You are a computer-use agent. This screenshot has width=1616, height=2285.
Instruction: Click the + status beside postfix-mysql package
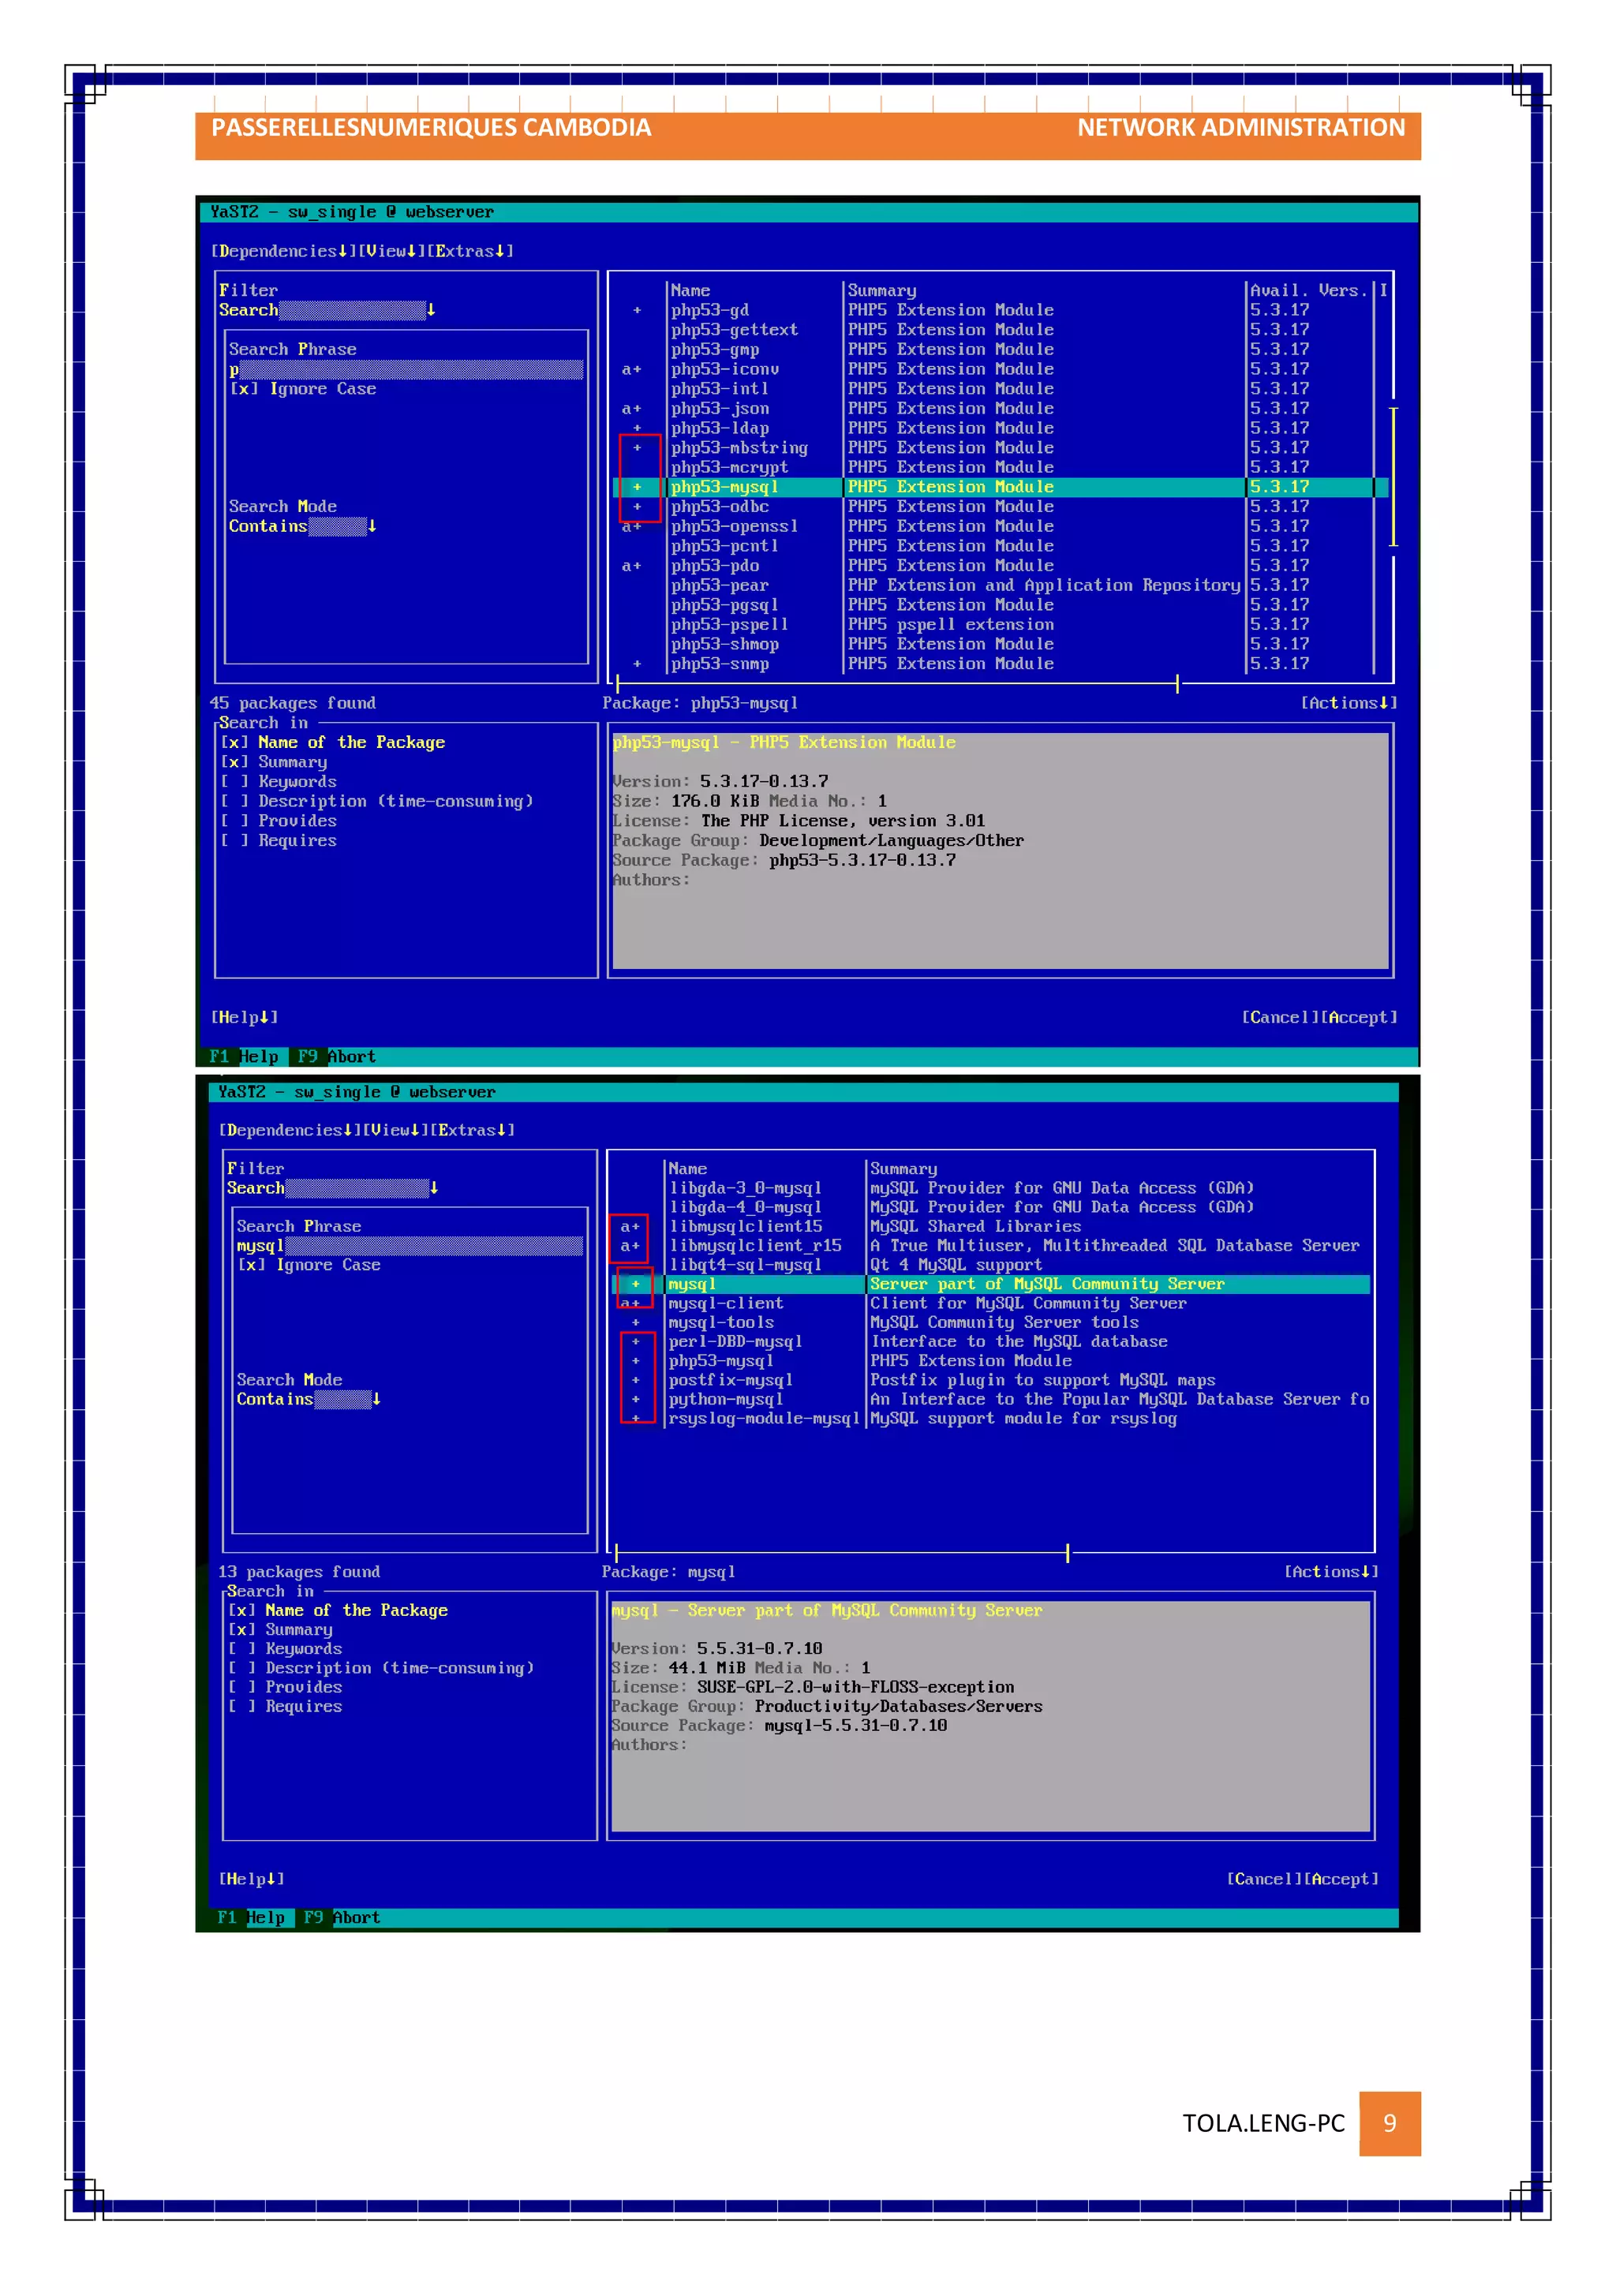(636, 1380)
